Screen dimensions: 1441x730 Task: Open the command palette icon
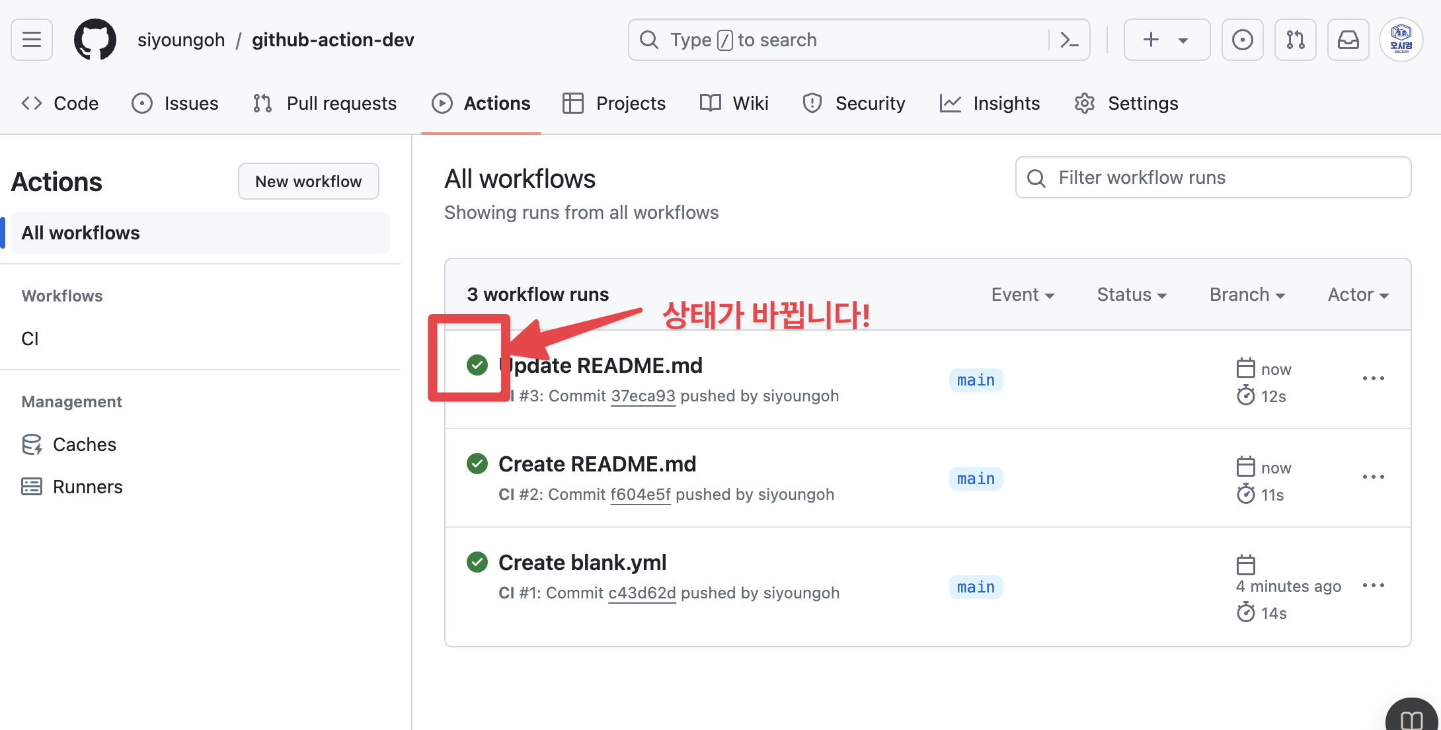pyautogui.click(x=1069, y=40)
